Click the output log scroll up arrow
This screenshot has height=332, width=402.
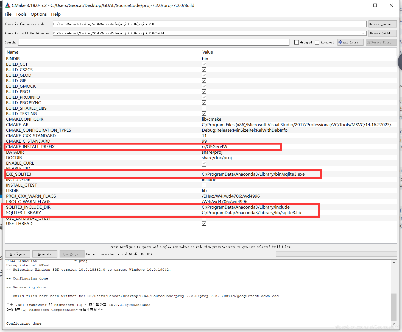click(x=394, y=263)
